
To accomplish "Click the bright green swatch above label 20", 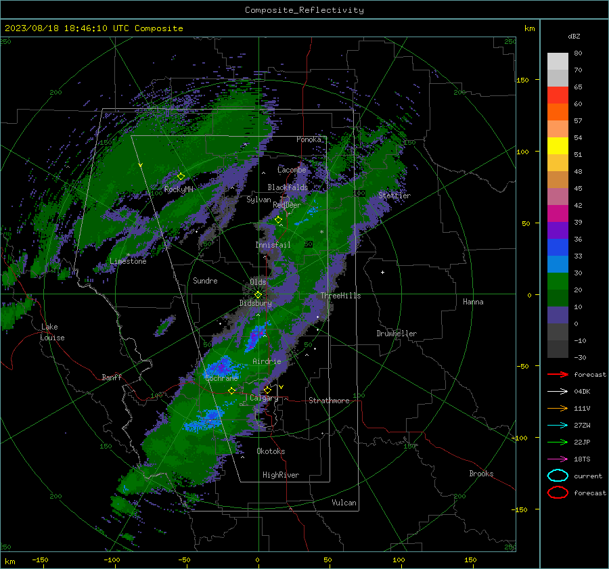I will click(558, 281).
